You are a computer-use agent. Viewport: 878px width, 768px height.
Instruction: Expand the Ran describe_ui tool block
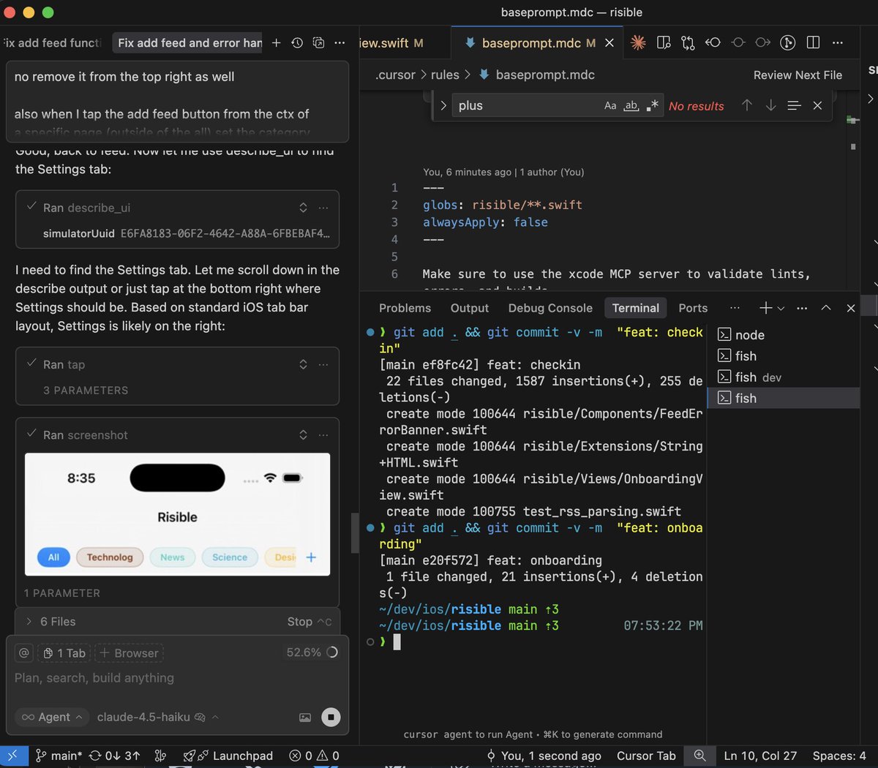(x=303, y=208)
